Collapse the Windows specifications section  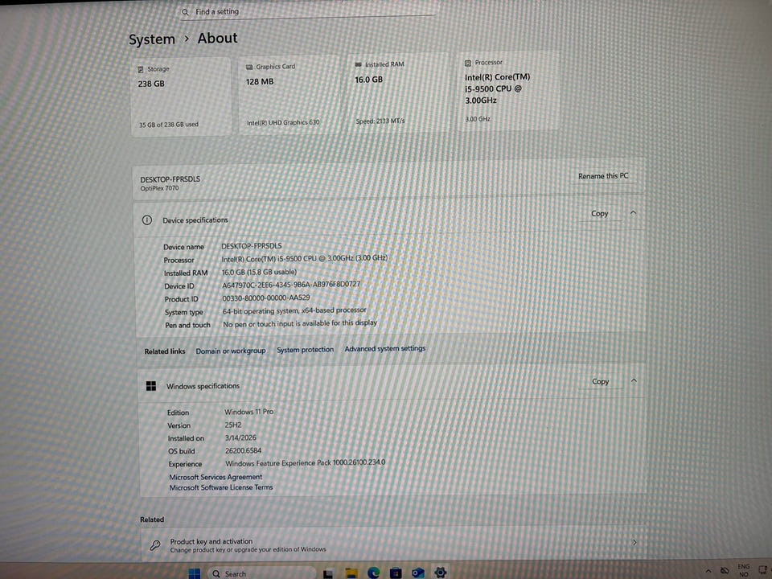tap(634, 380)
